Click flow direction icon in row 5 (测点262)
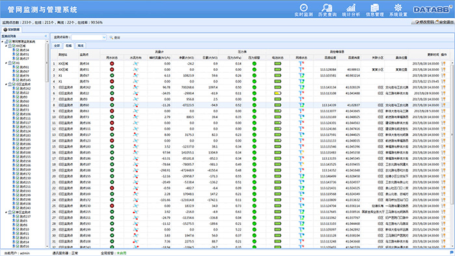The width and height of the screenshot is (455, 256). coord(135,87)
